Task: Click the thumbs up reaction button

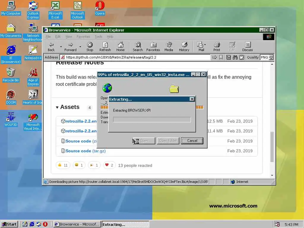Action: tap(63, 165)
